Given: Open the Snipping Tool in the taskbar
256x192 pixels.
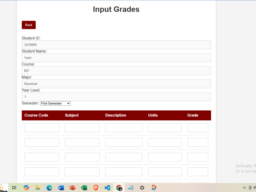Looking at the screenshot, I should pos(154,188).
